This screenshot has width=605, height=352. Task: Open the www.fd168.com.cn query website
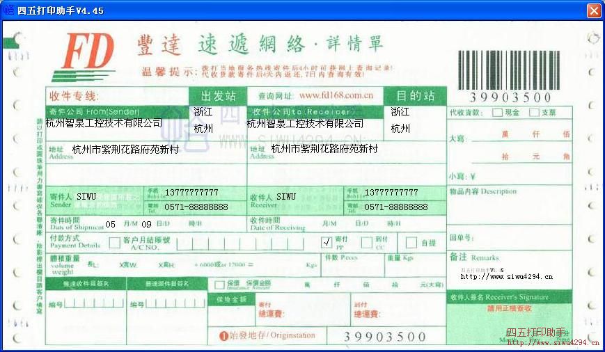tap(336, 95)
